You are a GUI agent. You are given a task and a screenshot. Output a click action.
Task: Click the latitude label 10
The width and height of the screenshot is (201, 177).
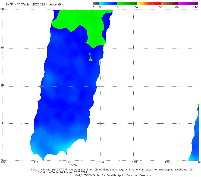pos(2,86)
